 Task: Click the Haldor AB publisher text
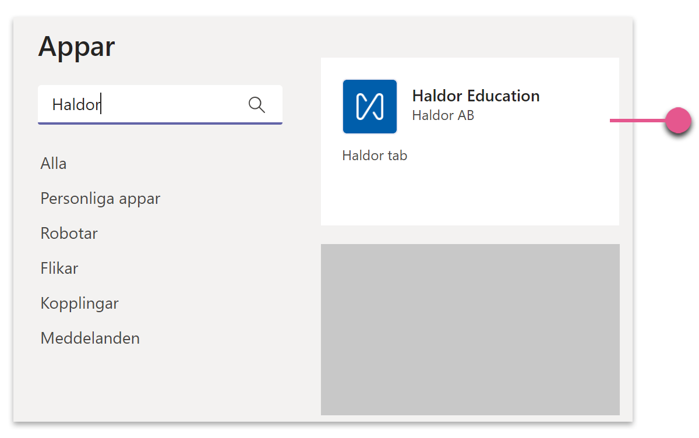tap(443, 115)
